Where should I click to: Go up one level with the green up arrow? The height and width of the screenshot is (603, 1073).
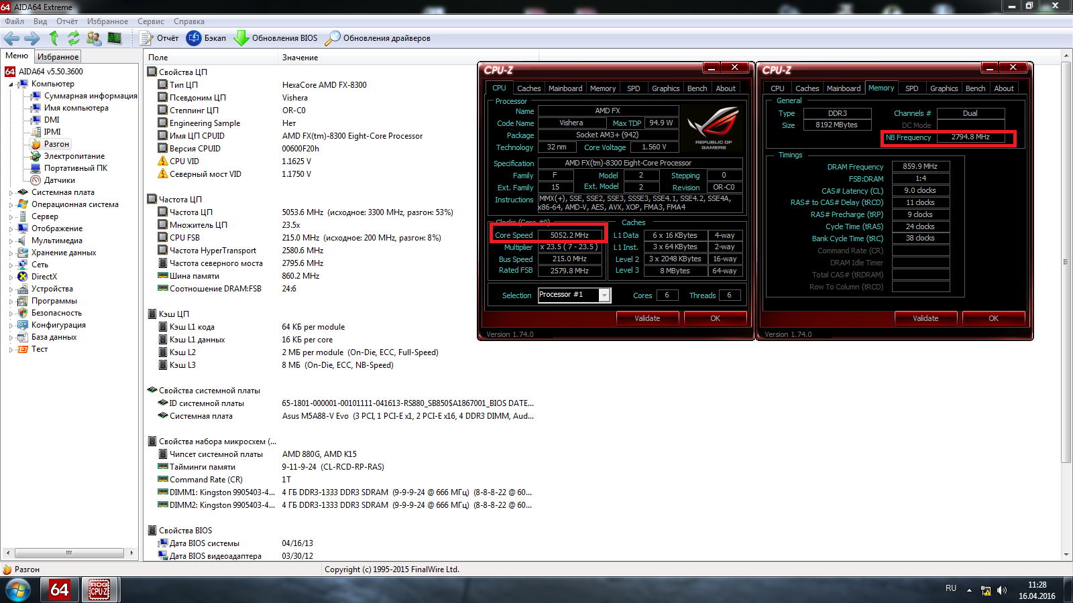[x=54, y=38]
